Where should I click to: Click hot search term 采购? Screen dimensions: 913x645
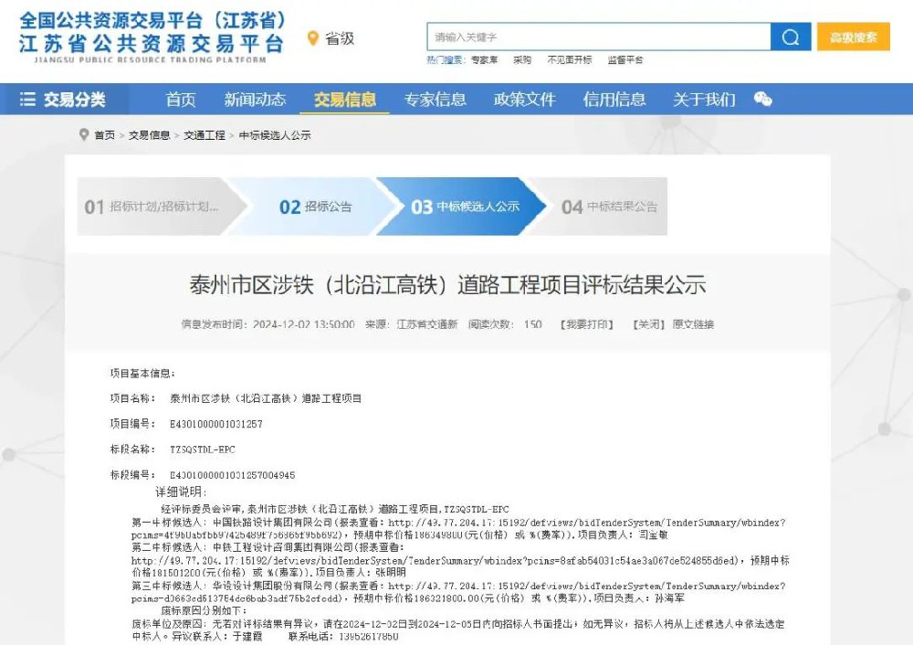pos(522,59)
